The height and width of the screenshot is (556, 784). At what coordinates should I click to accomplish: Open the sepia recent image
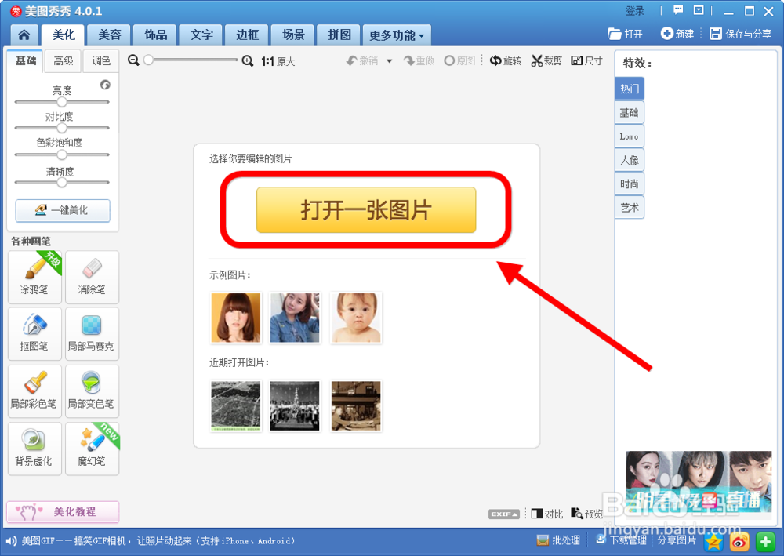(356, 406)
